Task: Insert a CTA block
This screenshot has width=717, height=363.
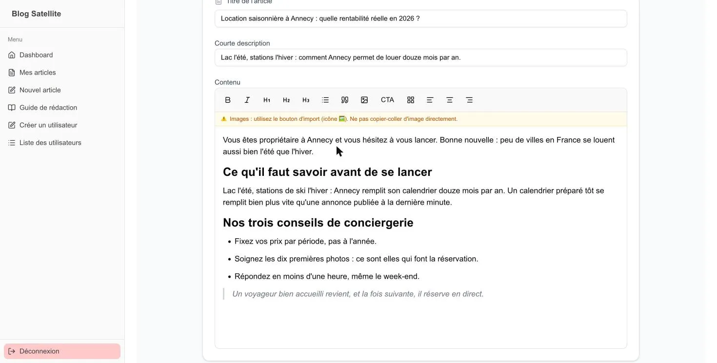Action: pyautogui.click(x=387, y=100)
